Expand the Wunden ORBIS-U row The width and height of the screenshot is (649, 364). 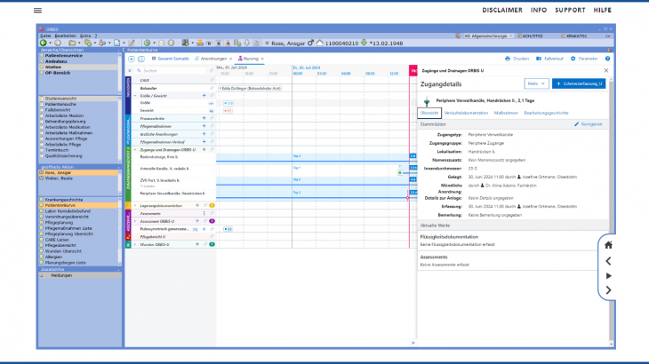[135, 243]
